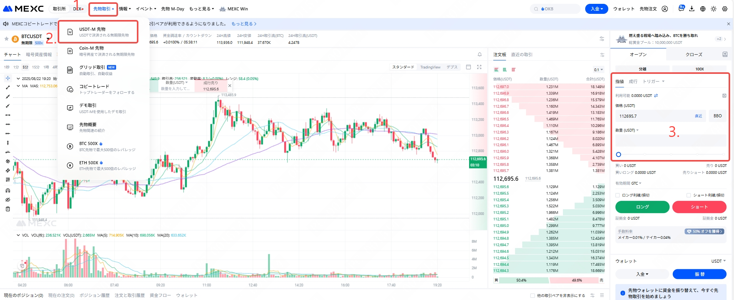
Task: Open the 先物取引 dropdown menu
Action: 103,9
